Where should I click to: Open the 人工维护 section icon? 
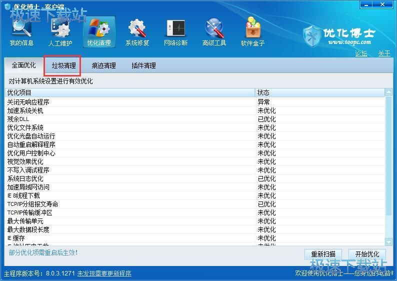coord(60,31)
